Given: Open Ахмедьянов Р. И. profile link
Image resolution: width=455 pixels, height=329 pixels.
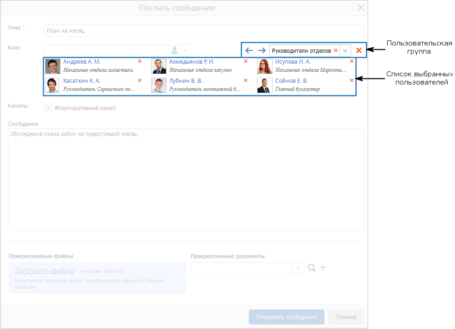Looking at the screenshot, I should click(x=192, y=62).
